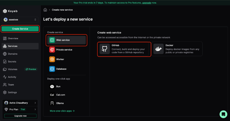
Task: Click the orange Worker chip icon
Action: coord(52,59)
